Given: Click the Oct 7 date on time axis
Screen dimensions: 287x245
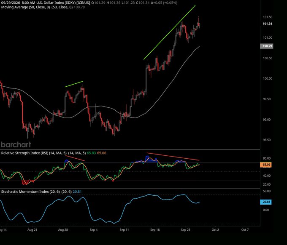Looking at the screenshot, I should (x=245, y=230).
